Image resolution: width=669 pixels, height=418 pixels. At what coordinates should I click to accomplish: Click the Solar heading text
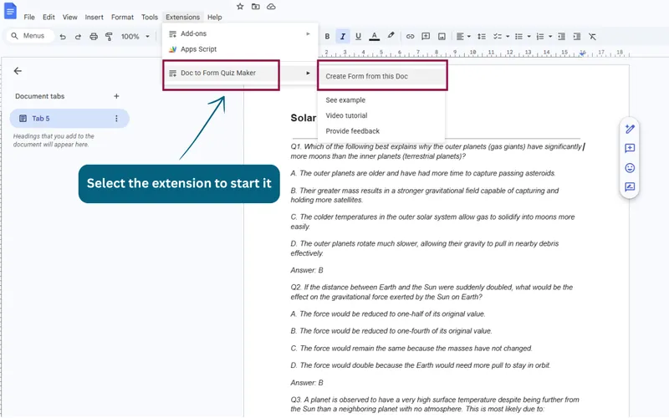click(304, 118)
